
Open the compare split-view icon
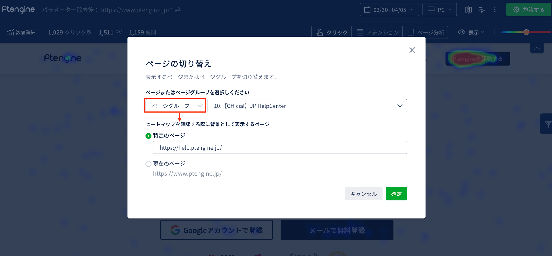tap(468, 10)
